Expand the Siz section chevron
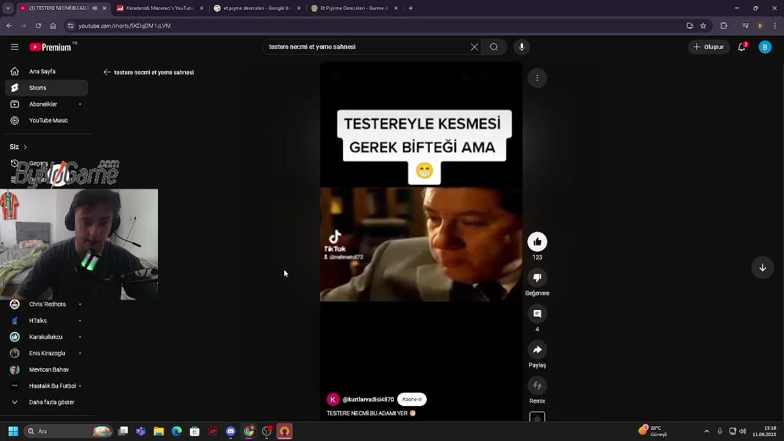The image size is (784, 441). (x=25, y=147)
